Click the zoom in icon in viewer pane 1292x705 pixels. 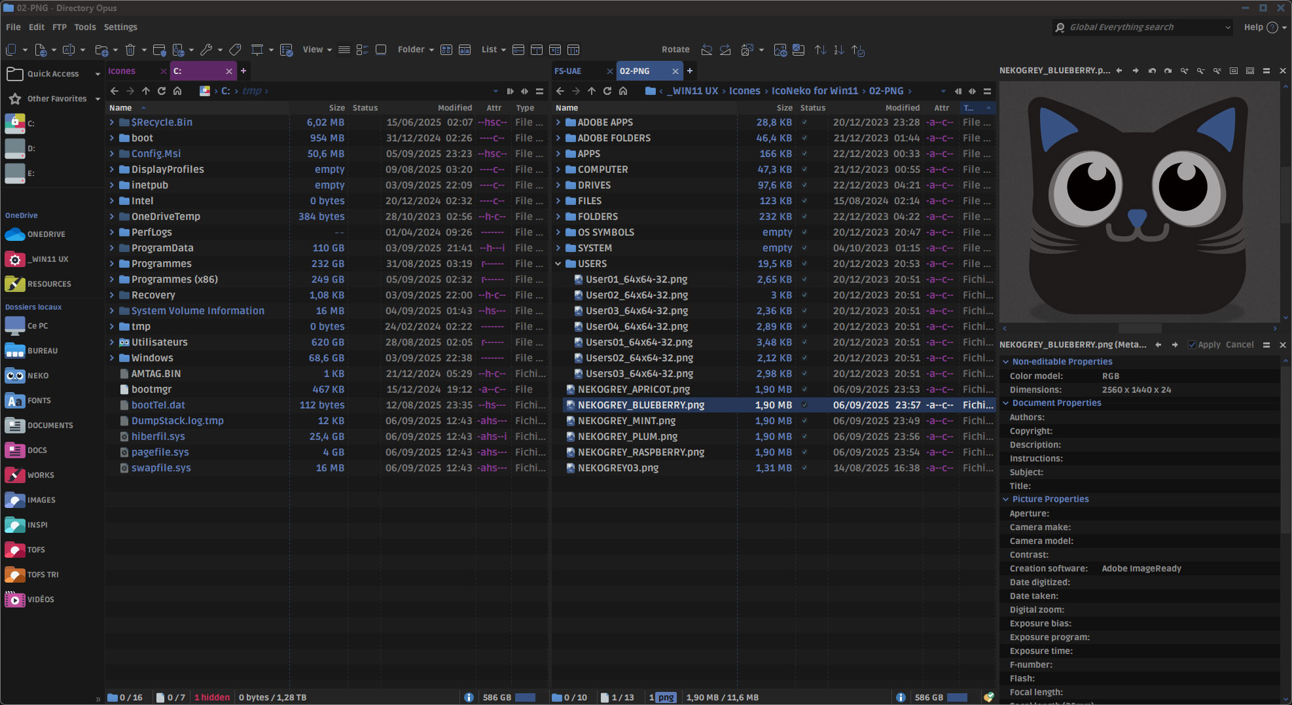tap(1184, 71)
